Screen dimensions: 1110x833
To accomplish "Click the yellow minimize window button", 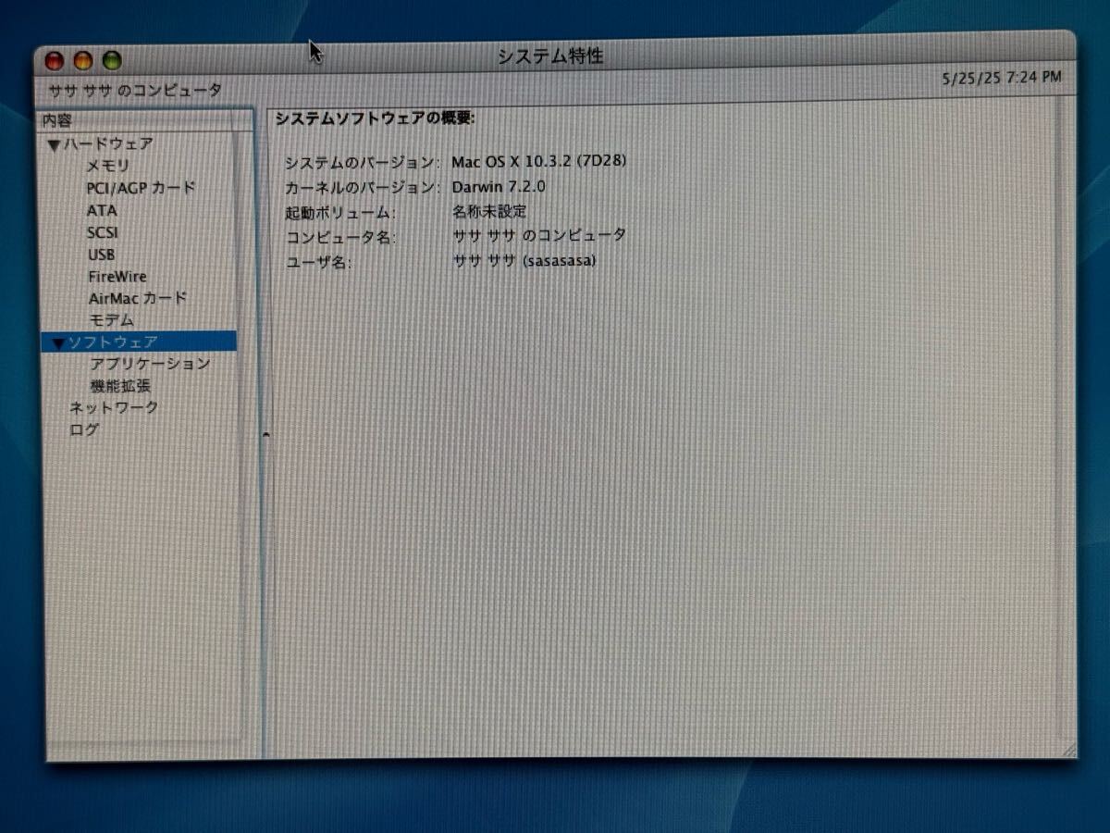I will [83, 60].
